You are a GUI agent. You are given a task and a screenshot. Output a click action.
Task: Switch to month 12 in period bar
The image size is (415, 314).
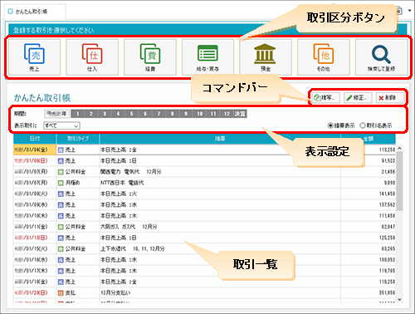[227, 114]
